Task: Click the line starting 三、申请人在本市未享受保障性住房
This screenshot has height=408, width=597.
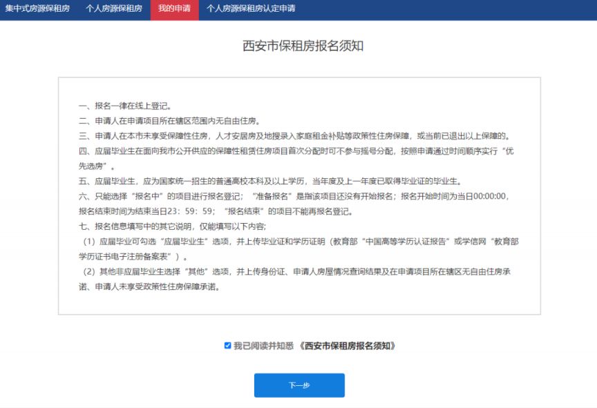Action: [x=294, y=136]
